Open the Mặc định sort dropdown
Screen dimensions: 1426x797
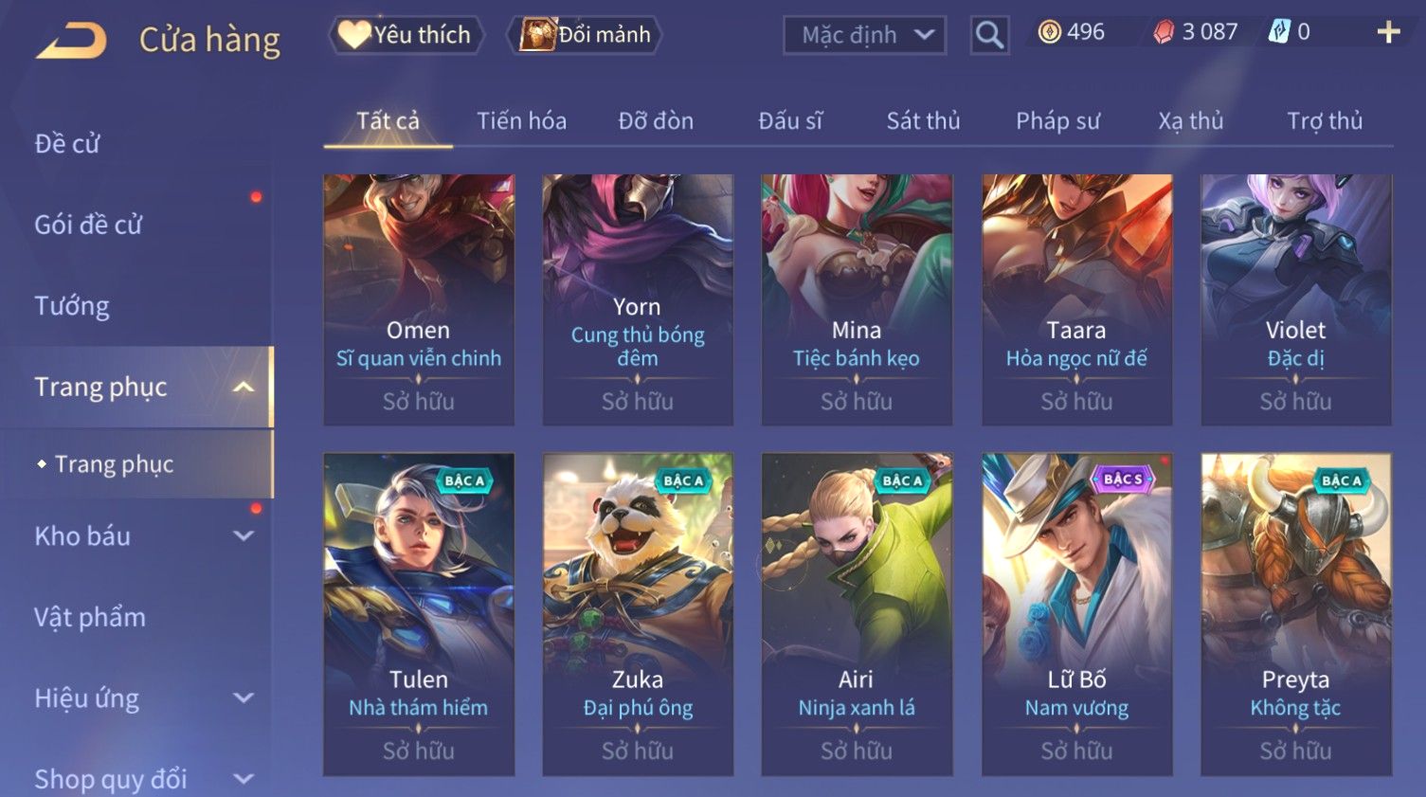coord(865,35)
